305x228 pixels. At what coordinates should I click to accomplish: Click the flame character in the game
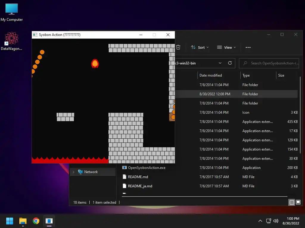pos(95,64)
